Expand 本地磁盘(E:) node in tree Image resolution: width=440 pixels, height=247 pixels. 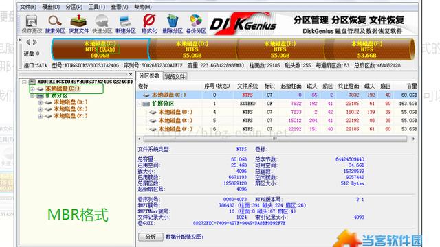[41, 109]
